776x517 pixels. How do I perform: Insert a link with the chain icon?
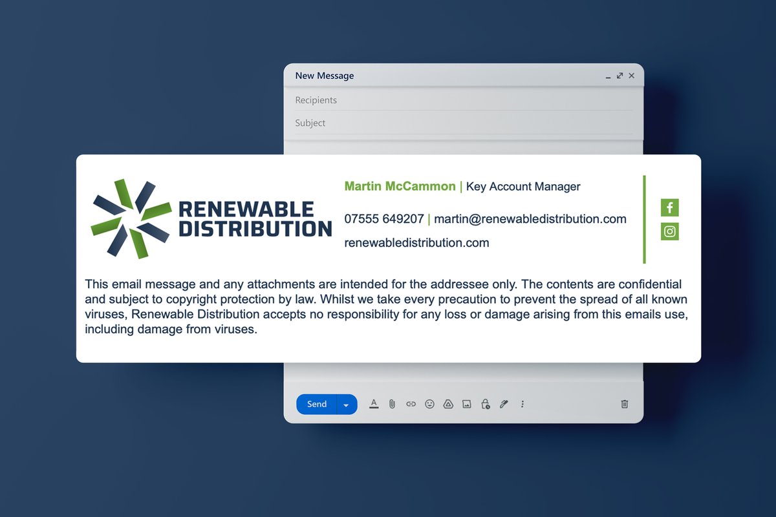coord(411,404)
